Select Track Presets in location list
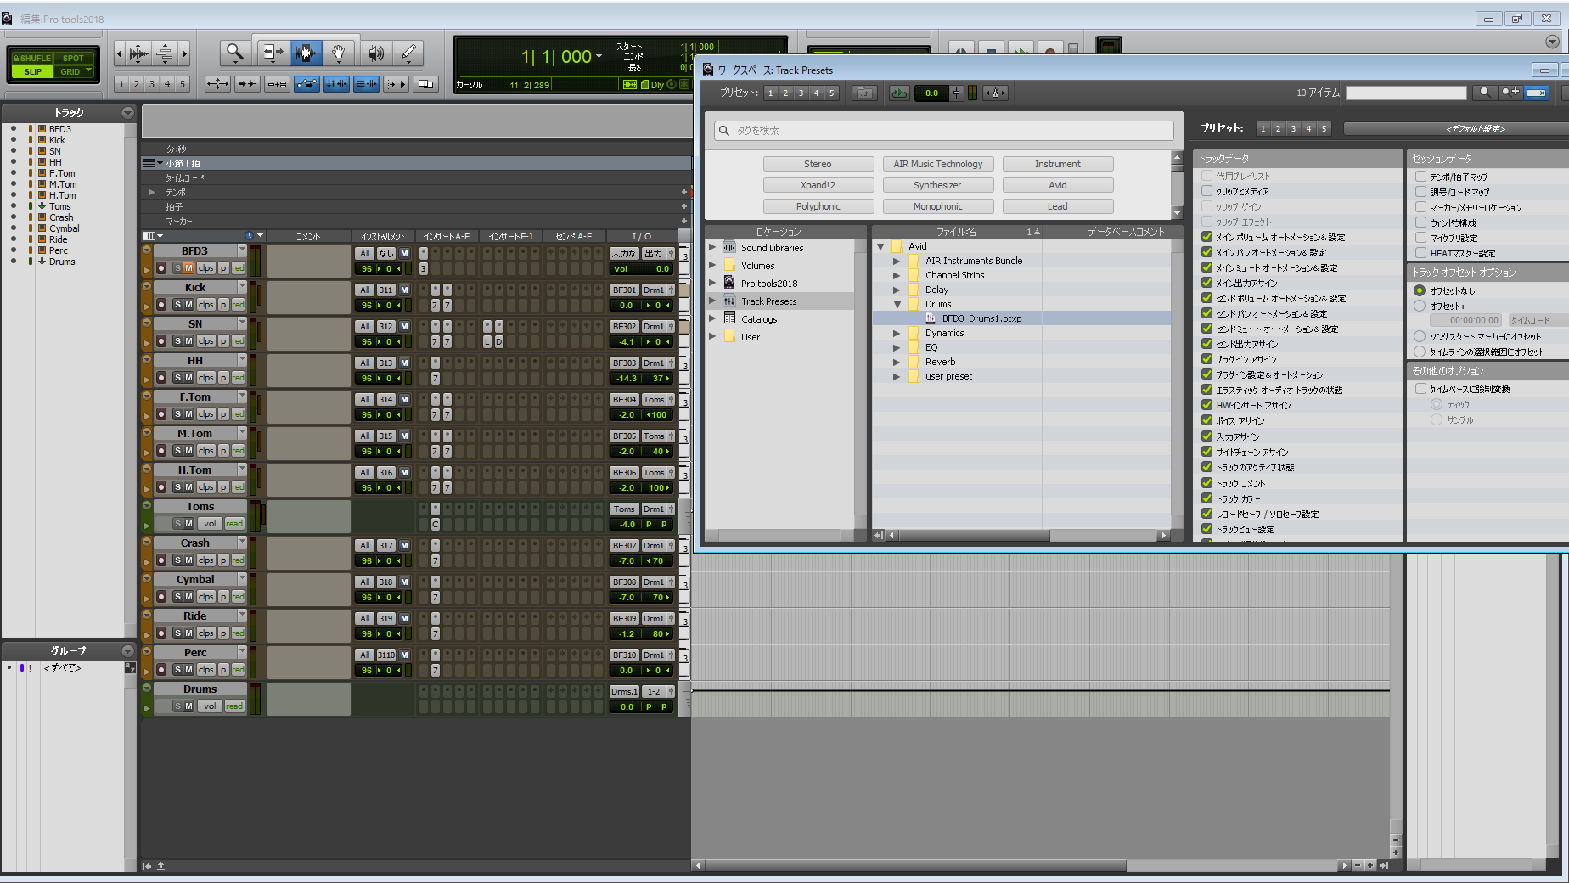Viewport: 1569px width, 883px height. pos(779,301)
